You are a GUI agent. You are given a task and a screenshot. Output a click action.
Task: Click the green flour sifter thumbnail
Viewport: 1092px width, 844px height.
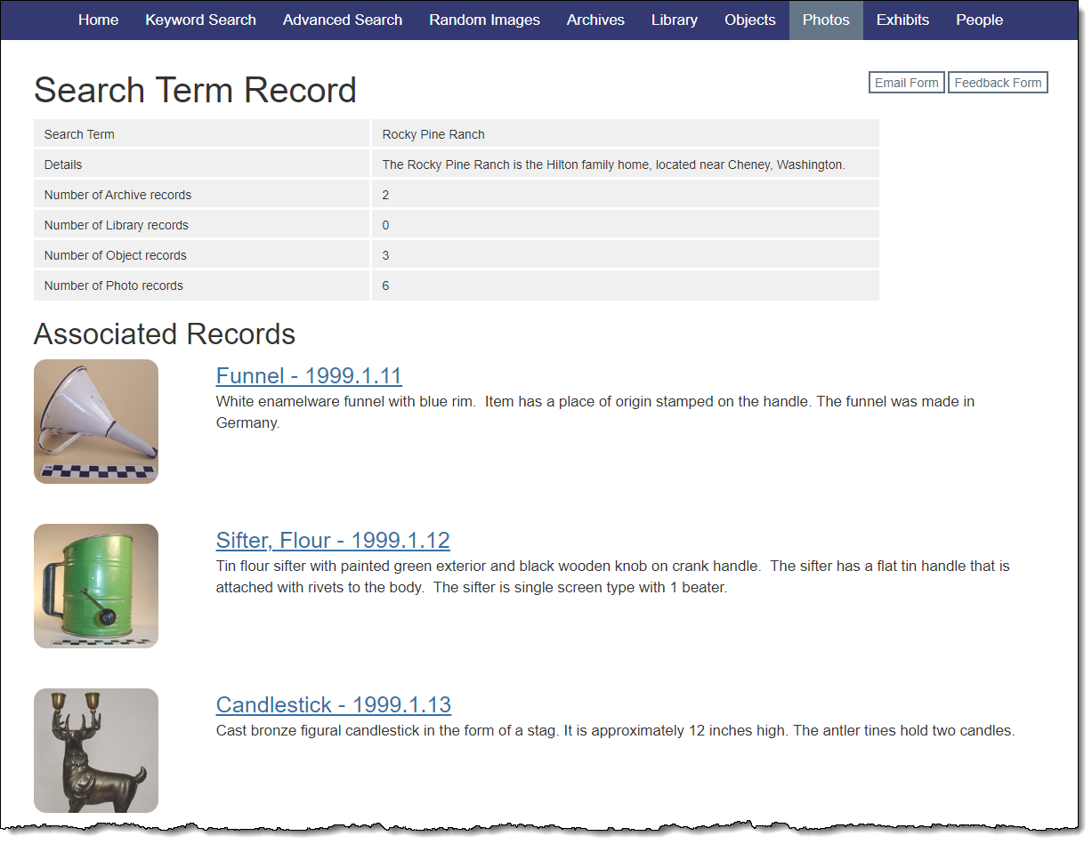[96, 586]
